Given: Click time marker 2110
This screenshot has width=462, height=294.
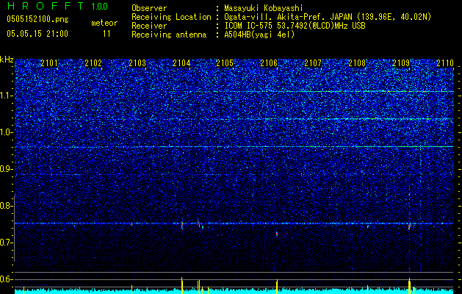Looking at the screenshot, I should [445, 62].
